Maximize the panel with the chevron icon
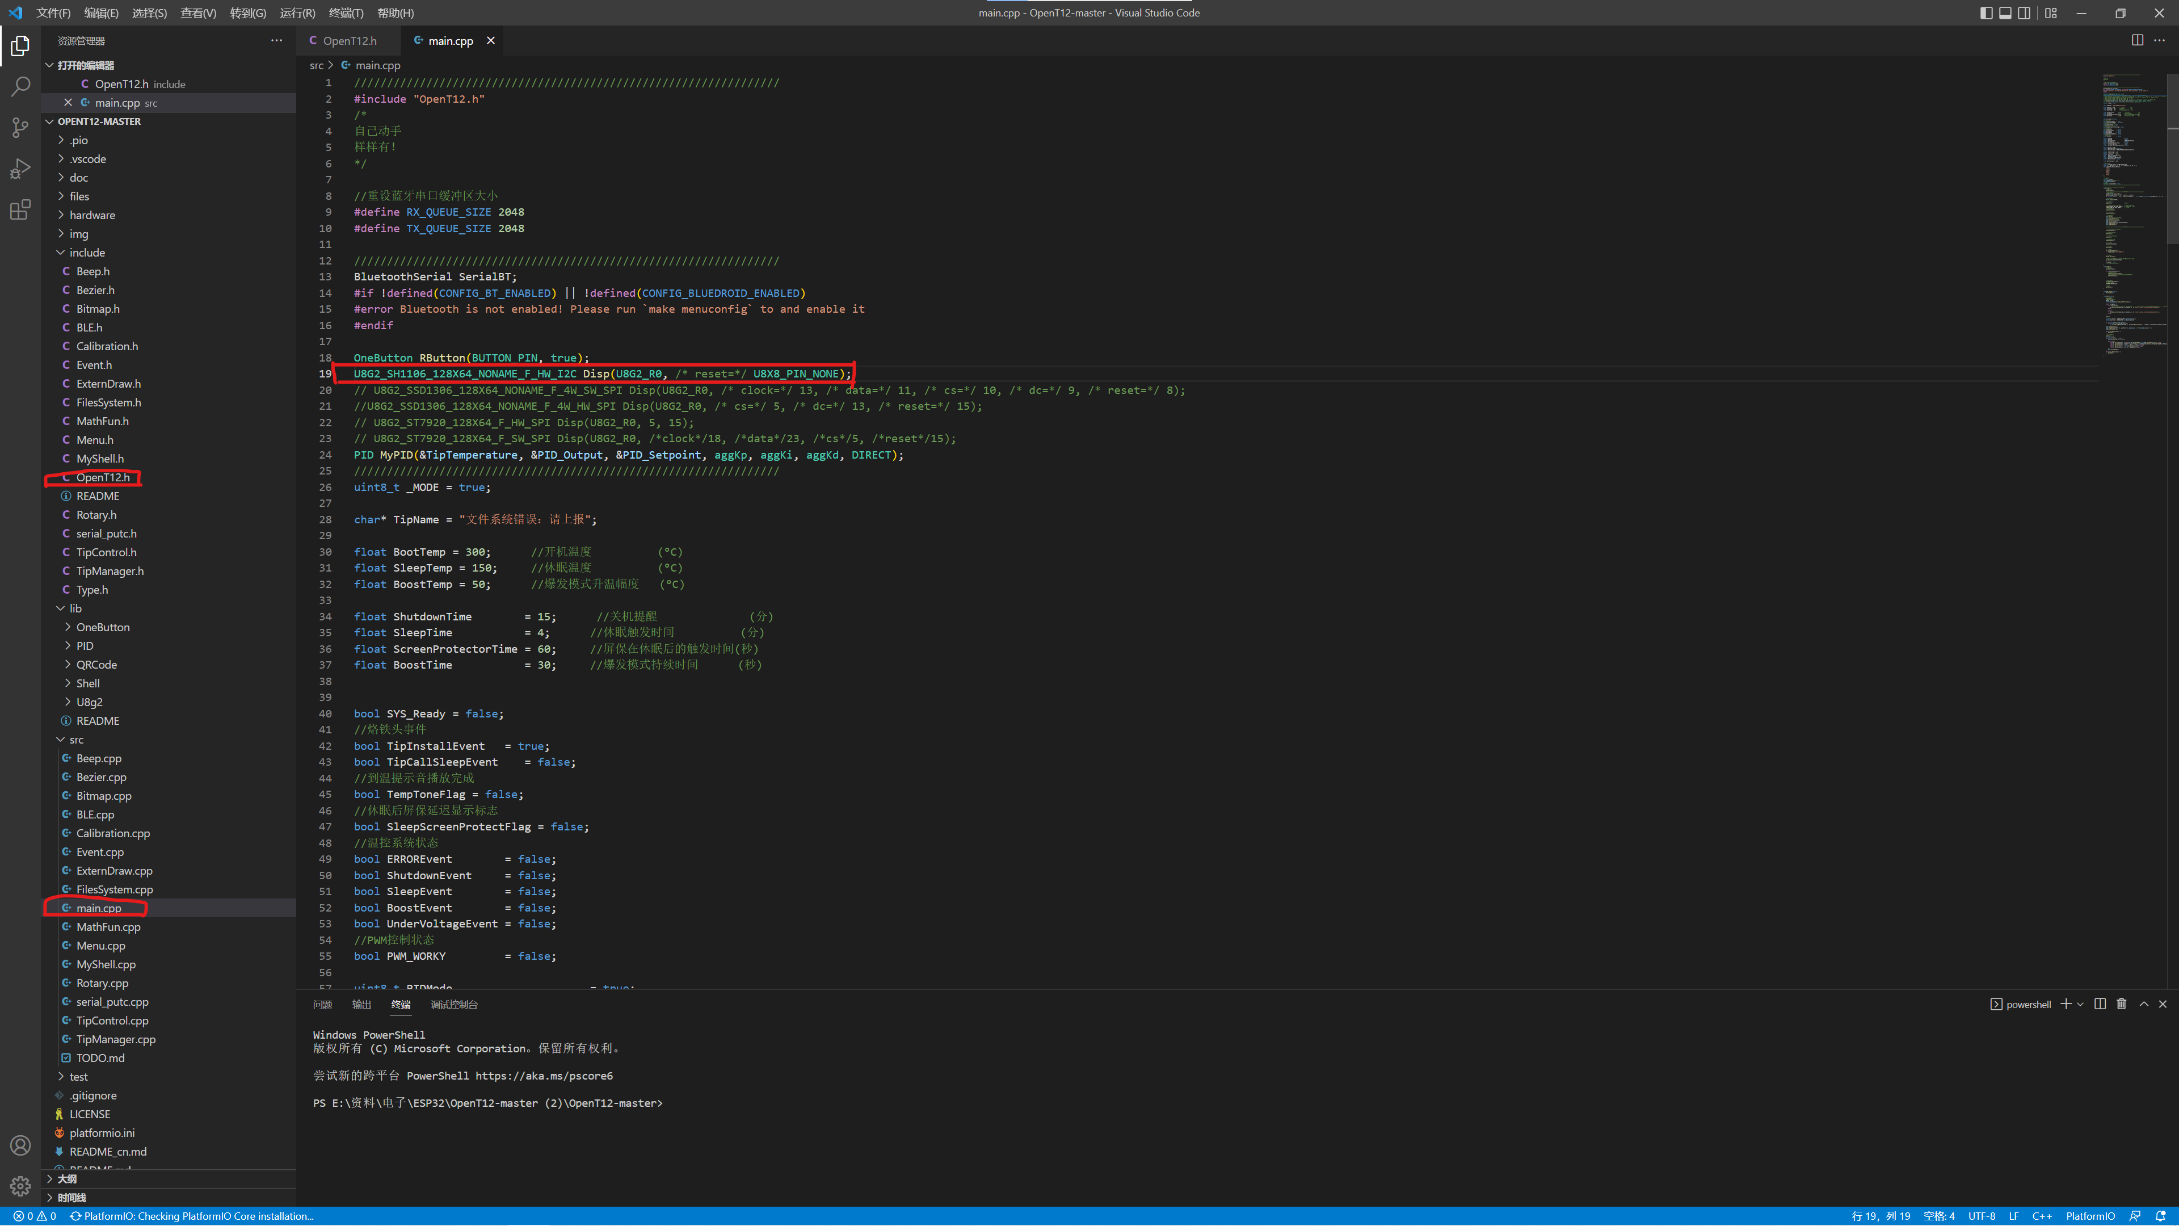 [2143, 1004]
